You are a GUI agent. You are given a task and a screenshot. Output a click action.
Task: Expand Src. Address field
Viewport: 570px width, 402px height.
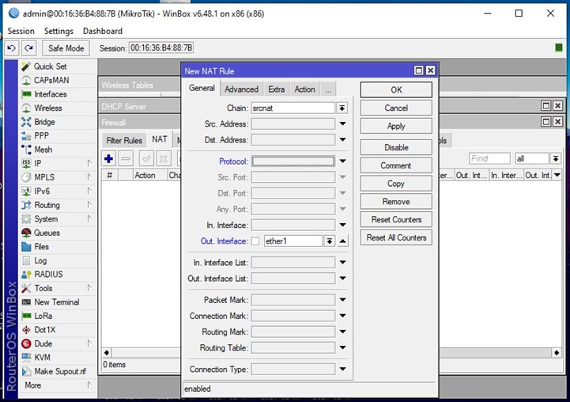pos(342,123)
